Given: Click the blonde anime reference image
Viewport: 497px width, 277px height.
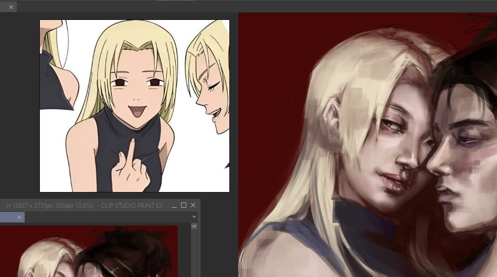Looking at the screenshot, I should [134, 106].
